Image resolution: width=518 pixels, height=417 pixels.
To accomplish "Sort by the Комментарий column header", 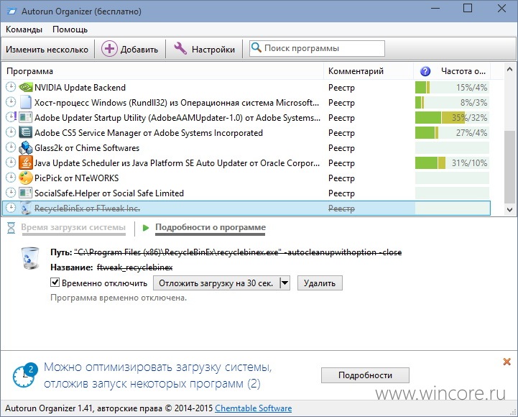I will tap(369, 71).
